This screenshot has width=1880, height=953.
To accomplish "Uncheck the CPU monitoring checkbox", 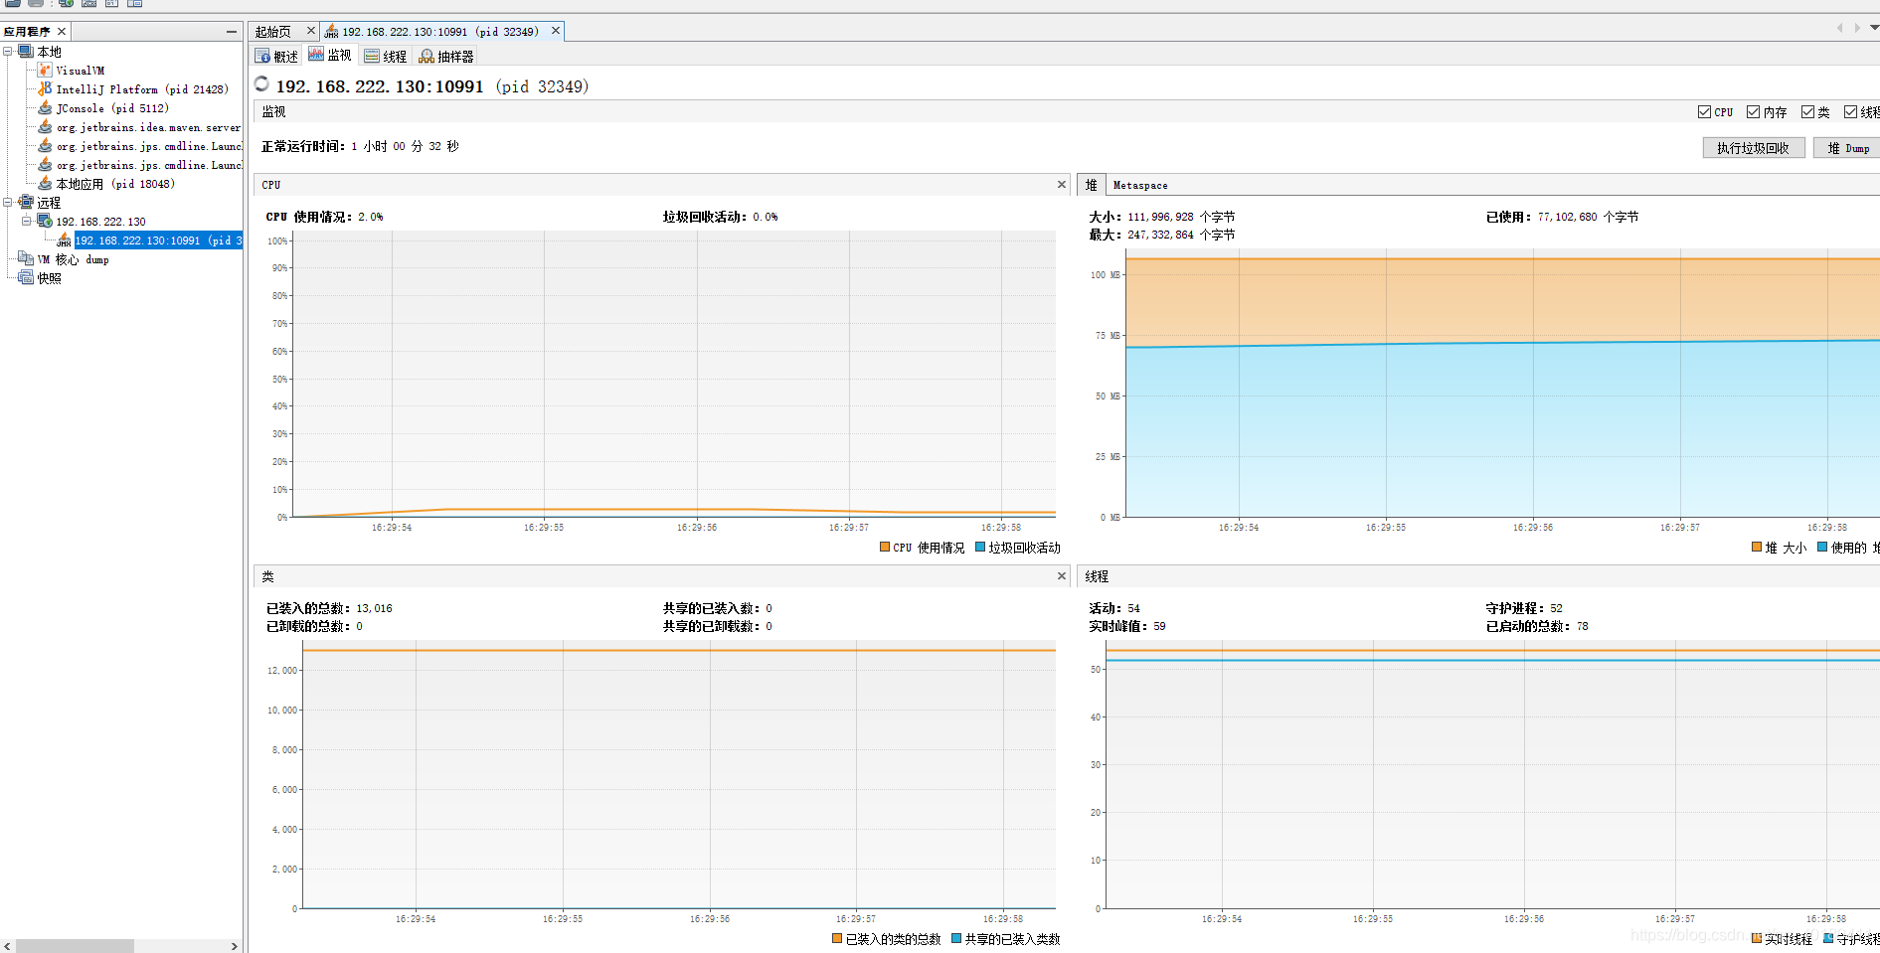I will point(1704,111).
